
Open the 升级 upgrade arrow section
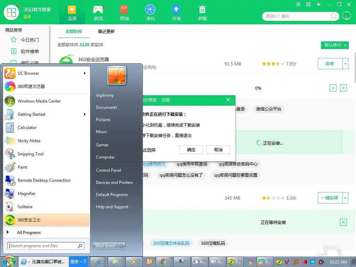tap(176, 13)
